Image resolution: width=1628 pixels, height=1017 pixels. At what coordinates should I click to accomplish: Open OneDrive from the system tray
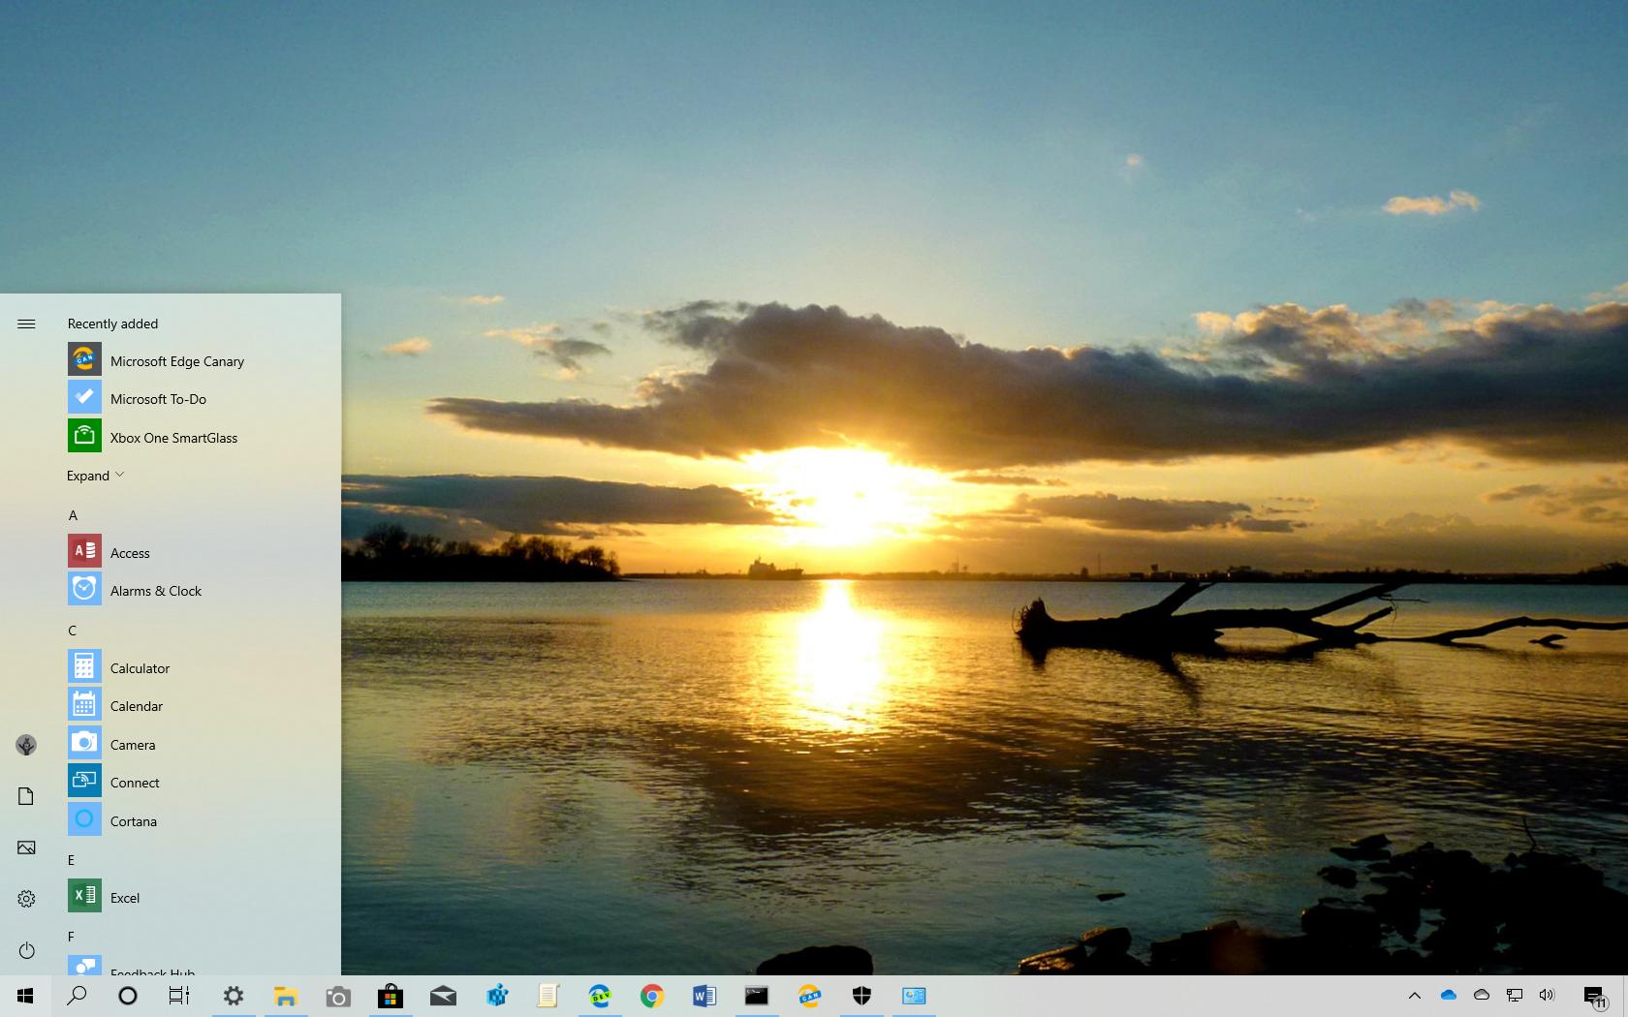click(x=1449, y=995)
